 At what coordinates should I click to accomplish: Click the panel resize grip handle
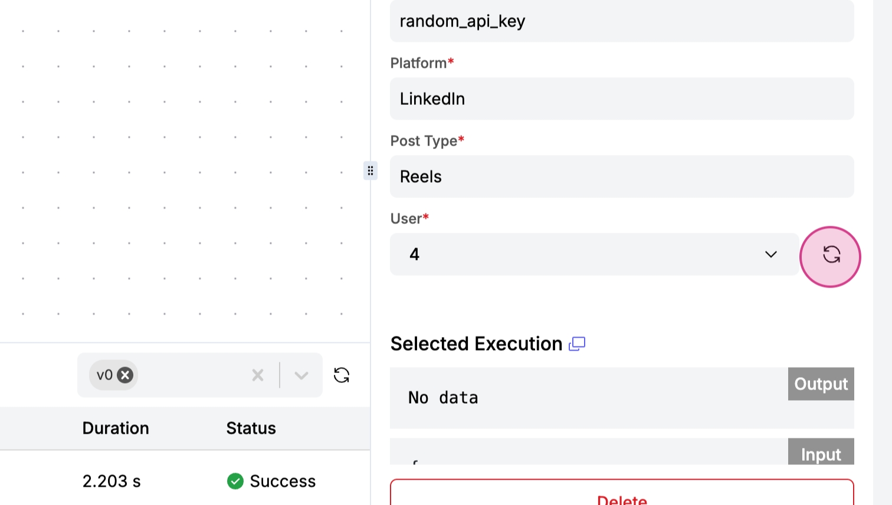tap(370, 171)
